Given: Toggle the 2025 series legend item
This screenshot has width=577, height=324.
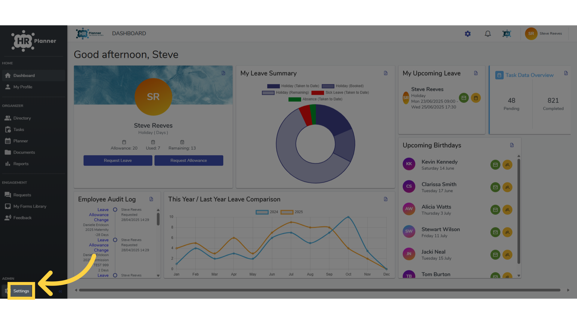Looking at the screenshot, I should click(292, 212).
